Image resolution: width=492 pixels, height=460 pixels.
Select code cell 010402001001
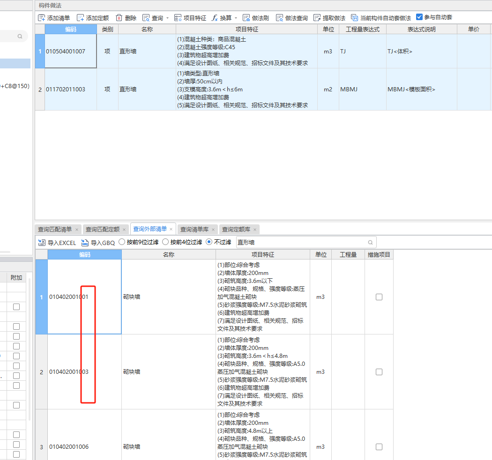(84, 297)
